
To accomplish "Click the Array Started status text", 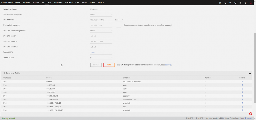I will (8, 118).
